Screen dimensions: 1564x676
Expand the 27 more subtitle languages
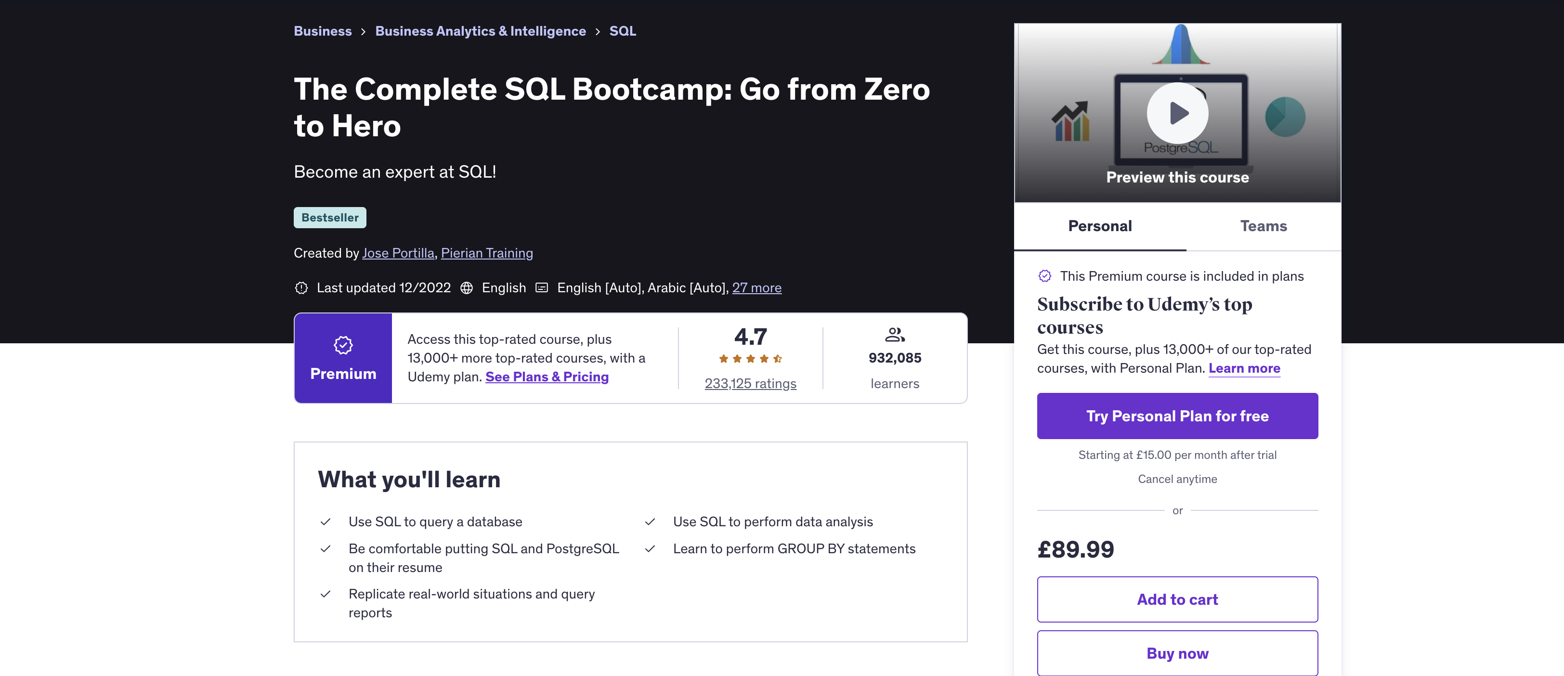coord(756,287)
